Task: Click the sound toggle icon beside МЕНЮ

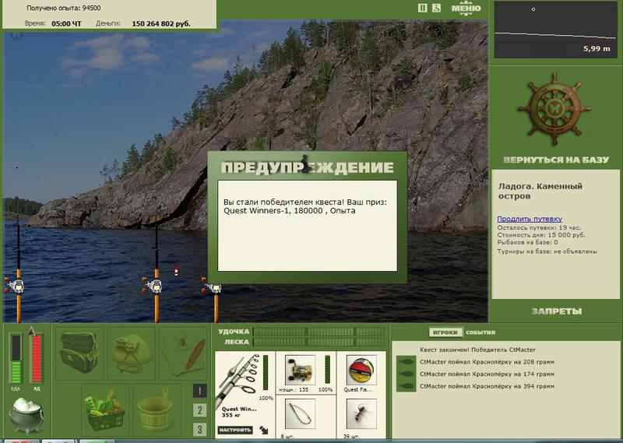Action: pos(437,8)
